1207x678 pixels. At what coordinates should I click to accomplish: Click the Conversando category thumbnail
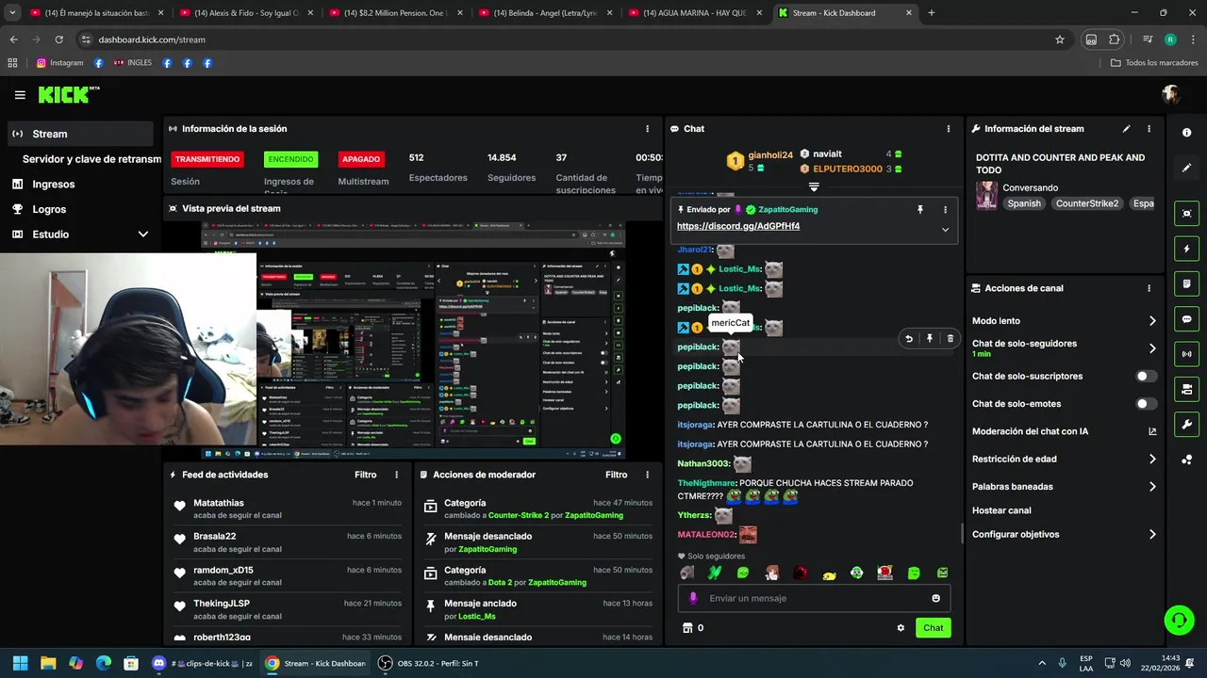(x=986, y=195)
